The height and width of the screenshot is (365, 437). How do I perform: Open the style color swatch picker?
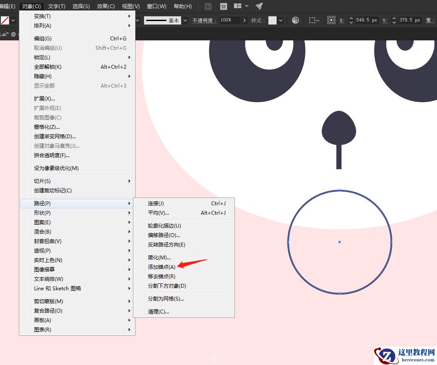272,20
